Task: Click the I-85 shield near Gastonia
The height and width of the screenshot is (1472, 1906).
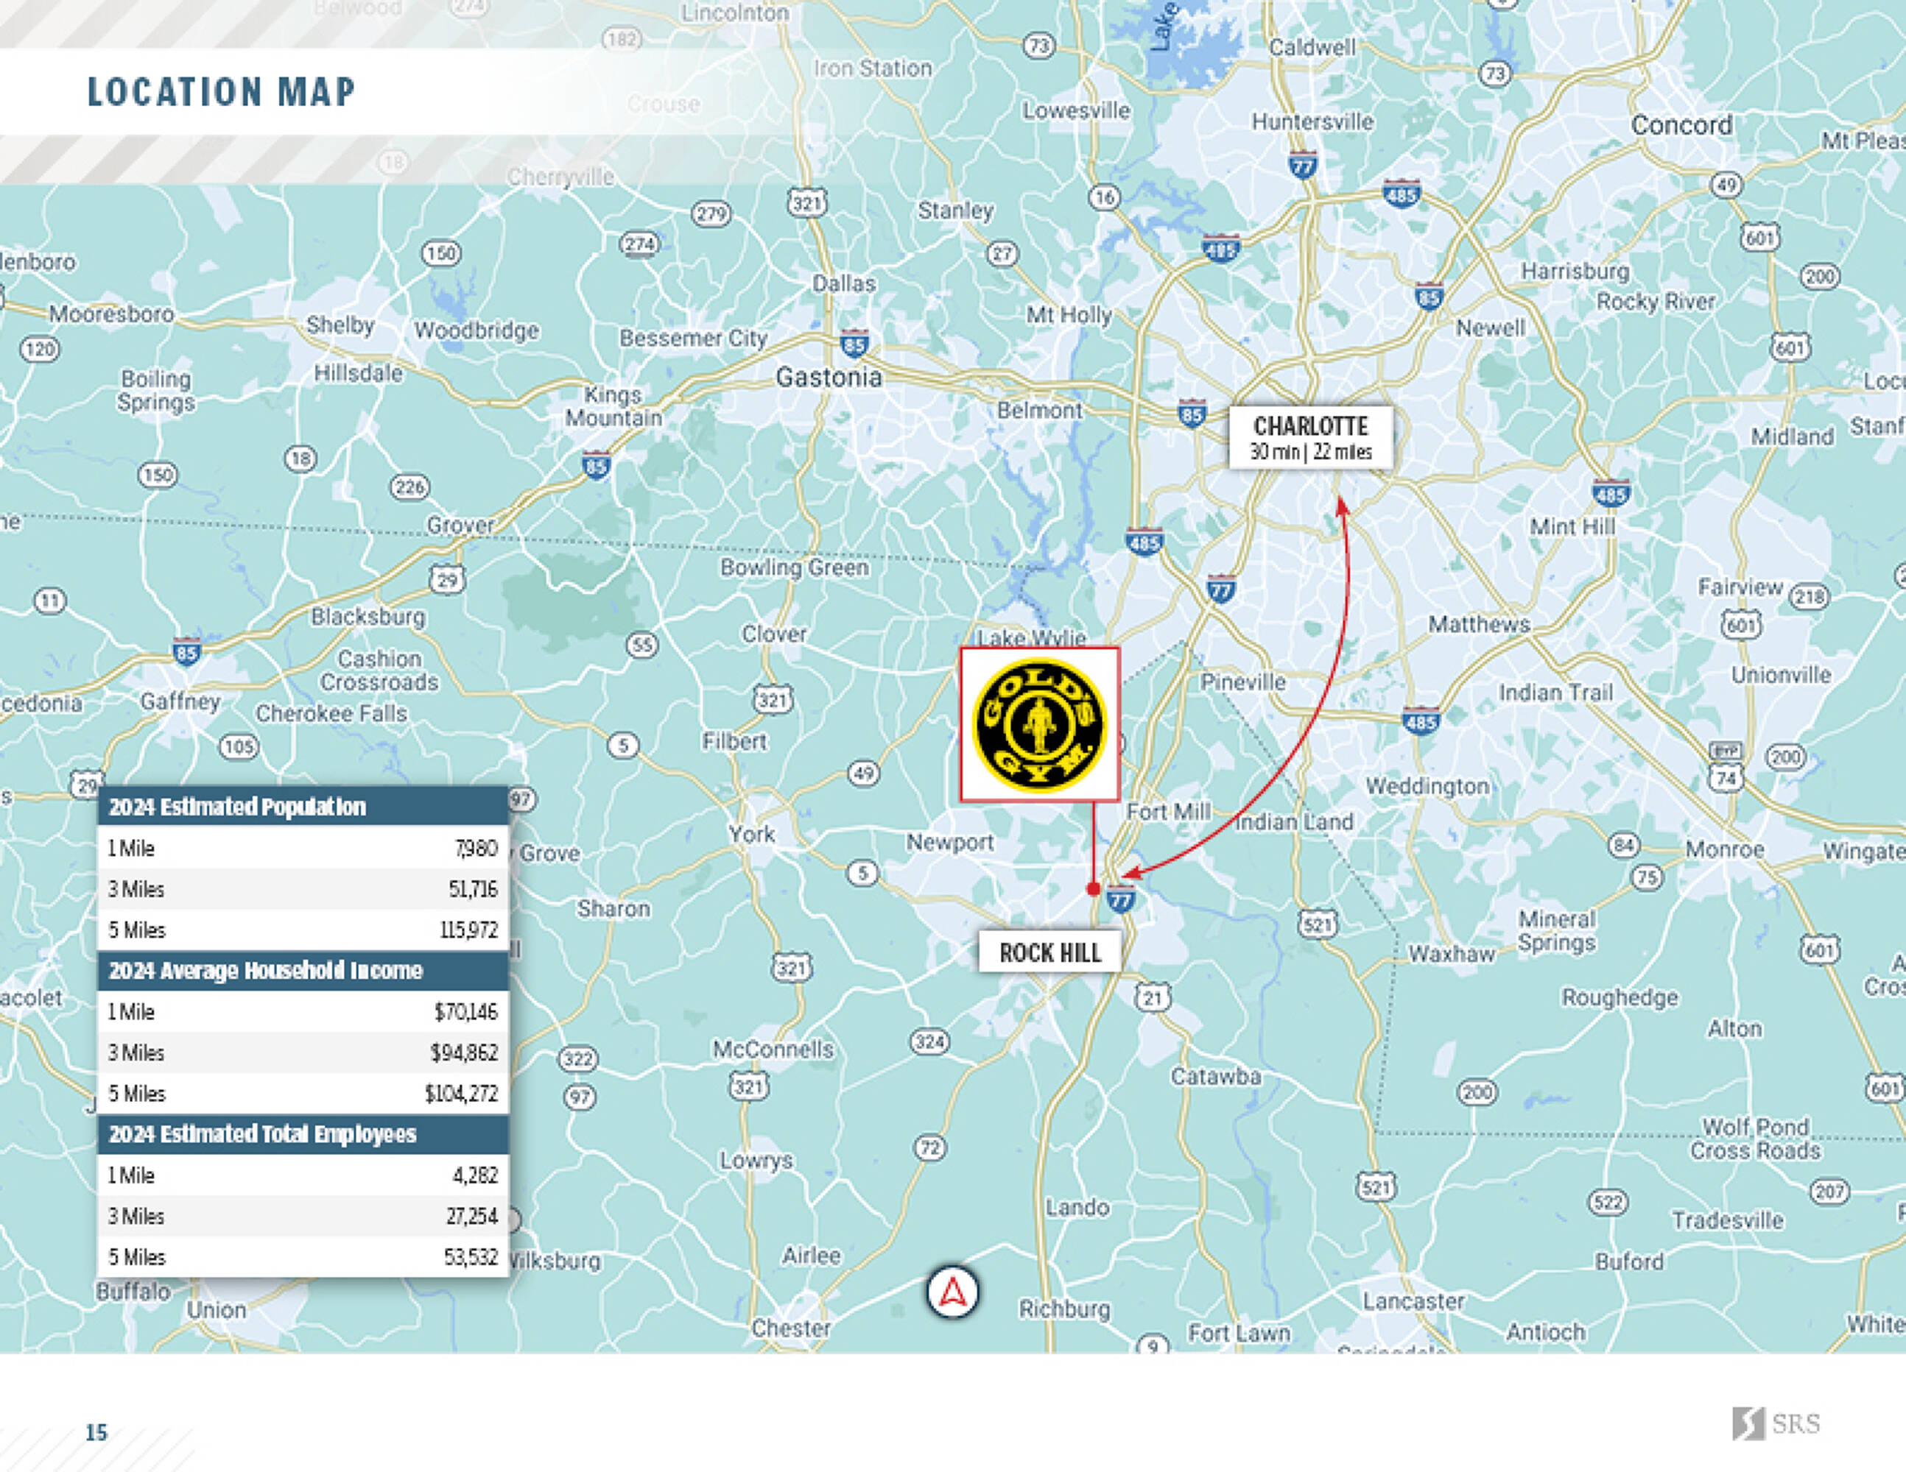Action: click(854, 343)
